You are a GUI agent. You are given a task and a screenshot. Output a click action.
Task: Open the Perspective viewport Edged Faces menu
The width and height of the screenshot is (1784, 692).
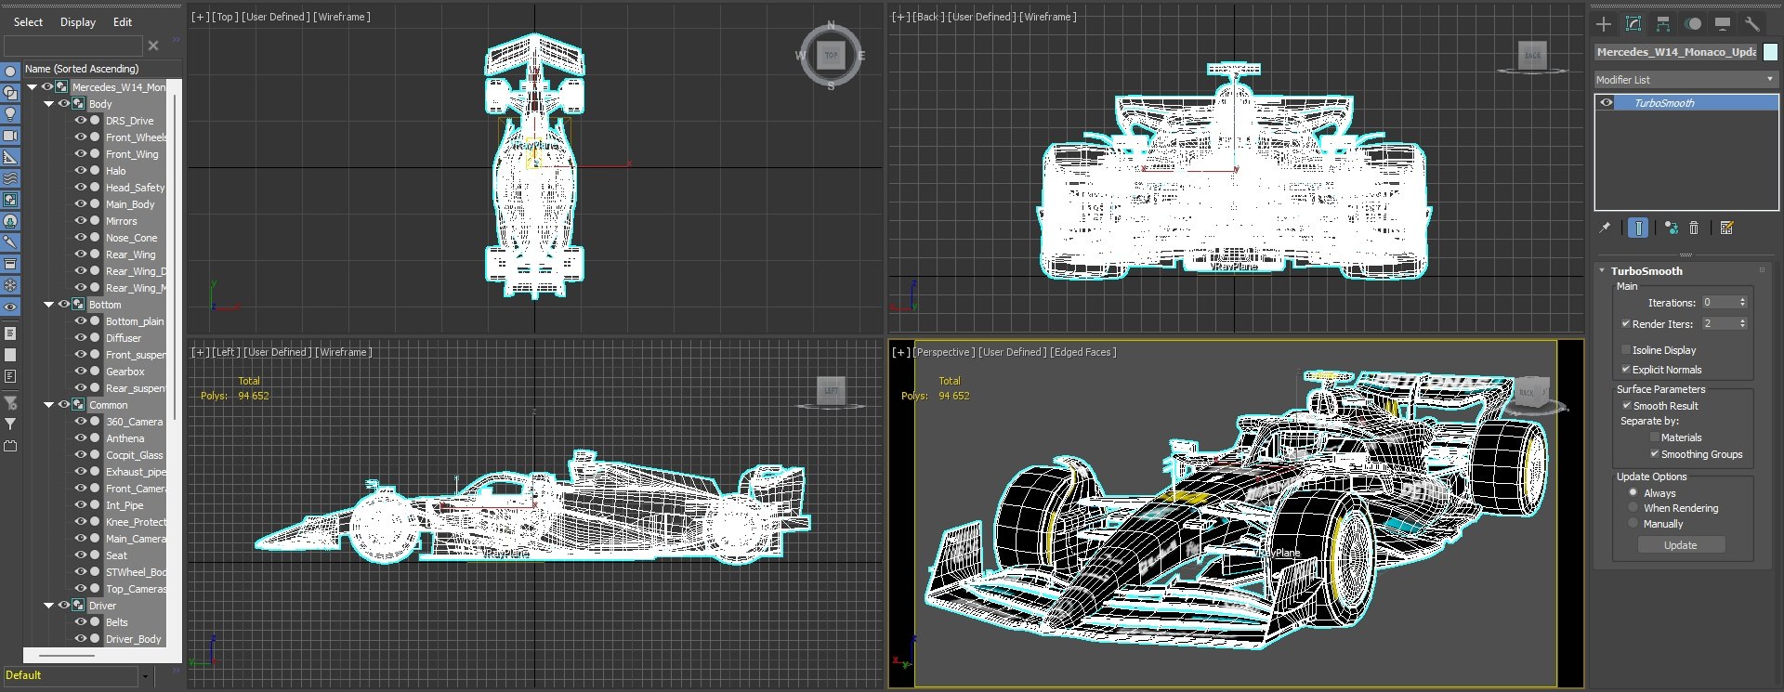point(1082,352)
